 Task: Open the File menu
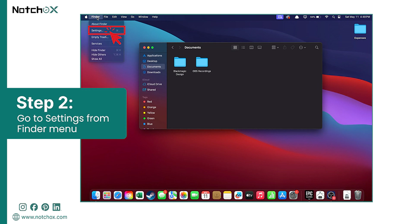106,17
